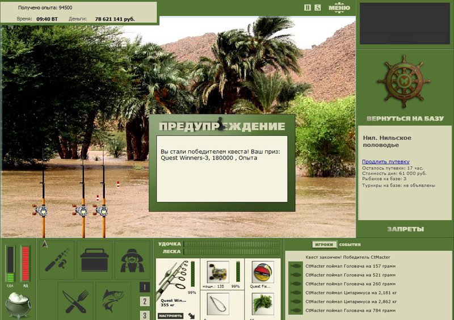The image size is (454, 320).
Task: Click 'CtMacter поймал Цитаринуса на 2,181 кг'
Action: click(x=351, y=293)
